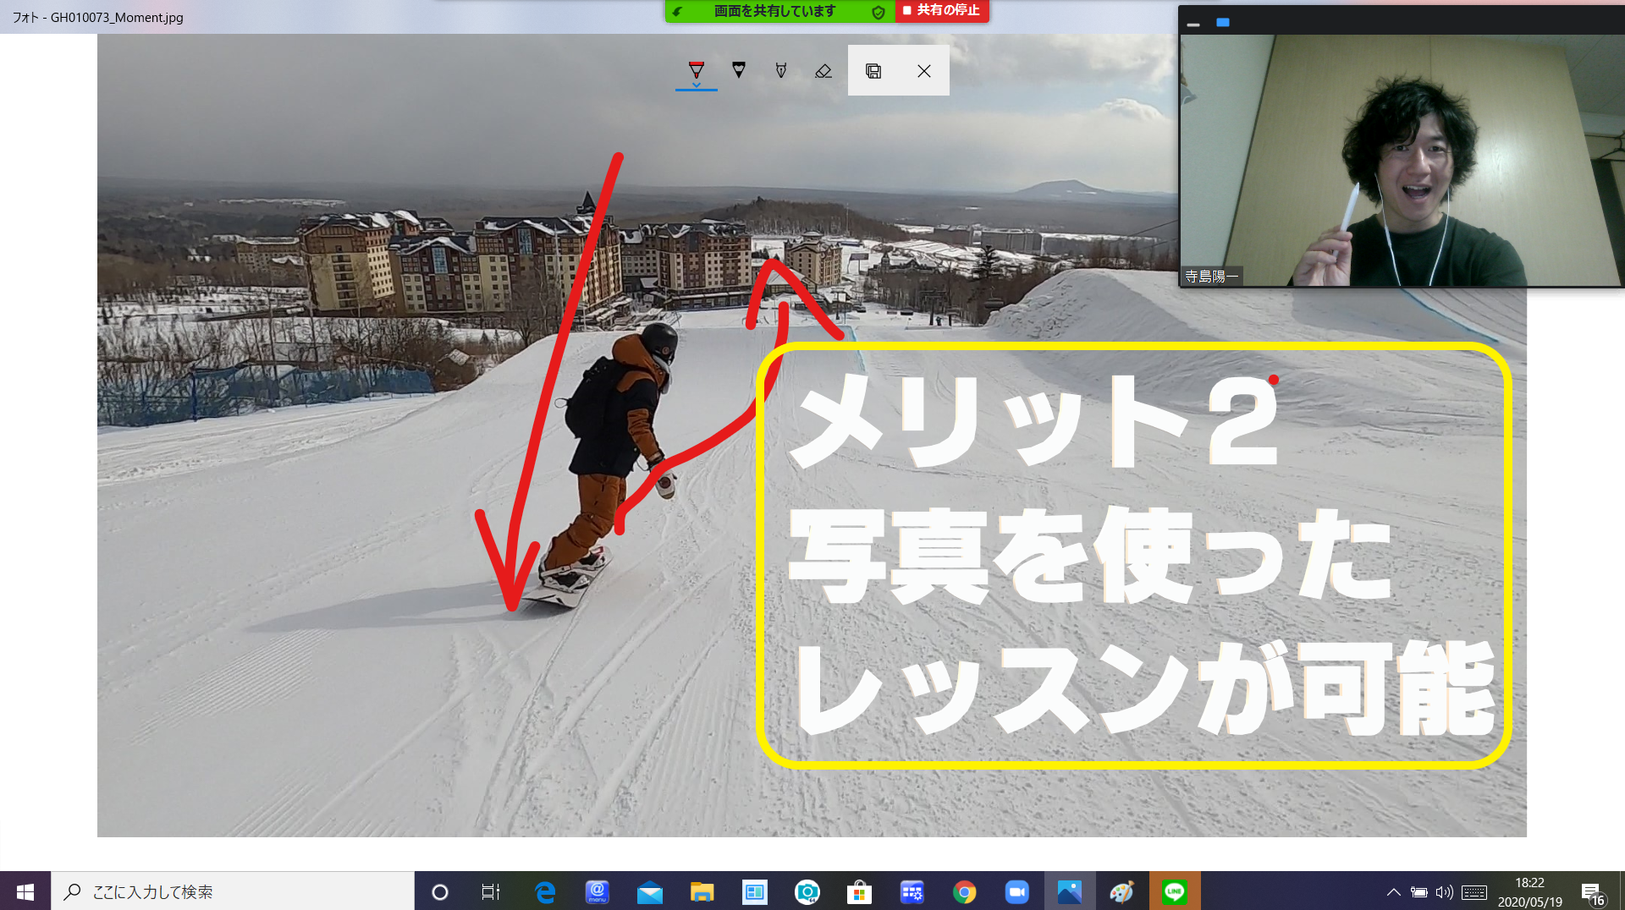This screenshot has height=910, width=1625.
Task: Select the eraser tool
Action: [x=823, y=71]
